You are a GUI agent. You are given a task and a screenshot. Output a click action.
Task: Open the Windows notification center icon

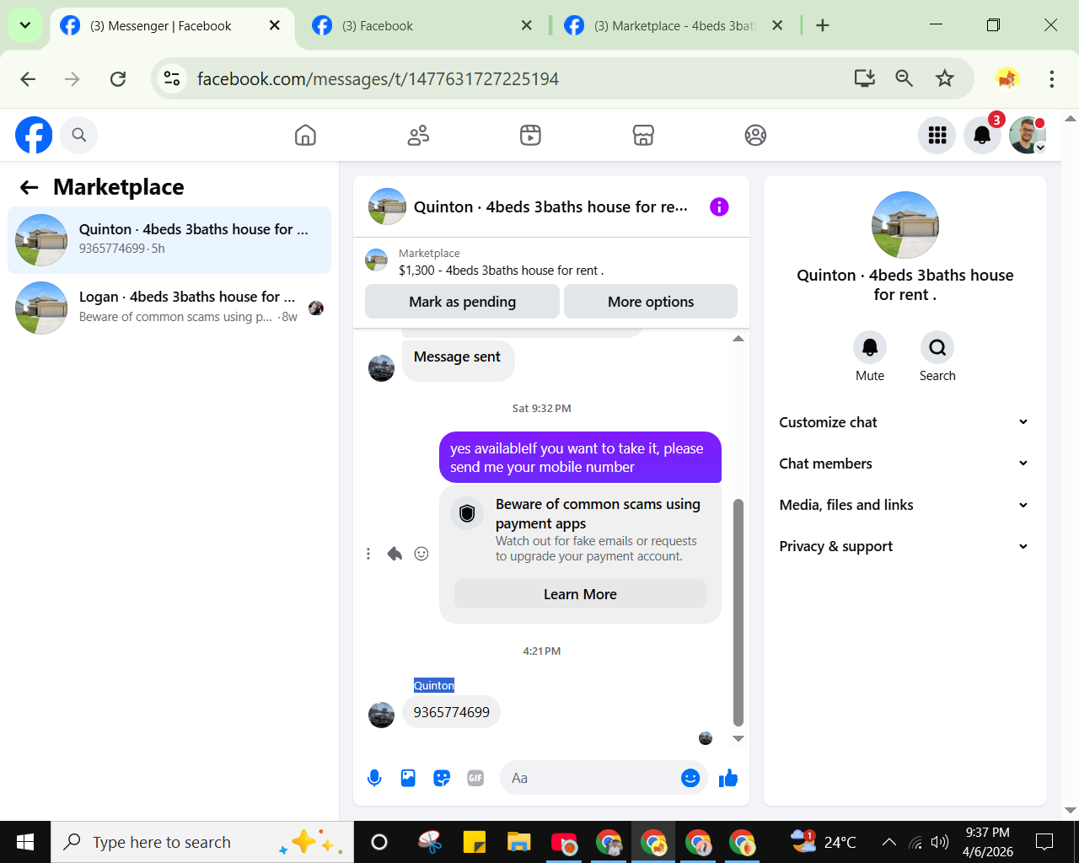(x=1044, y=842)
